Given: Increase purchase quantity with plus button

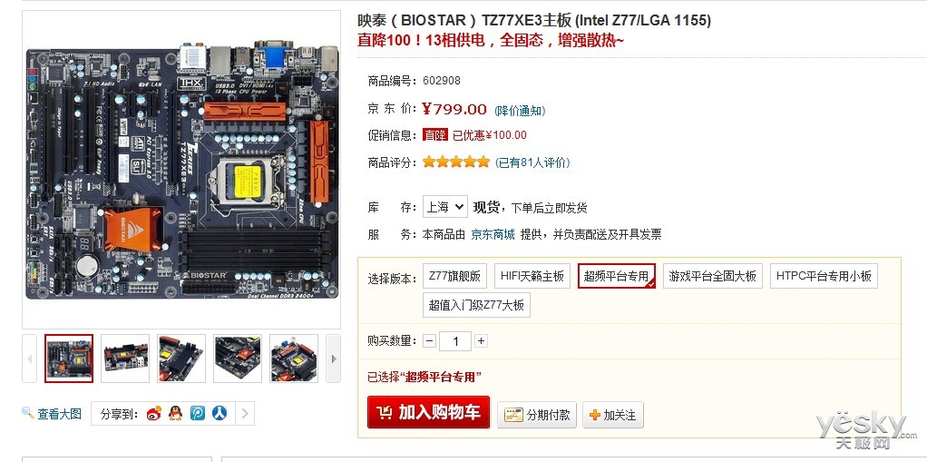Looking at the screenshot, I should coord(482,340).
